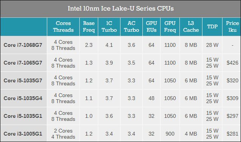Screen dimensions: 241x142
Task: Select the 28 W TDP cell
Action: tap(212, 45)
